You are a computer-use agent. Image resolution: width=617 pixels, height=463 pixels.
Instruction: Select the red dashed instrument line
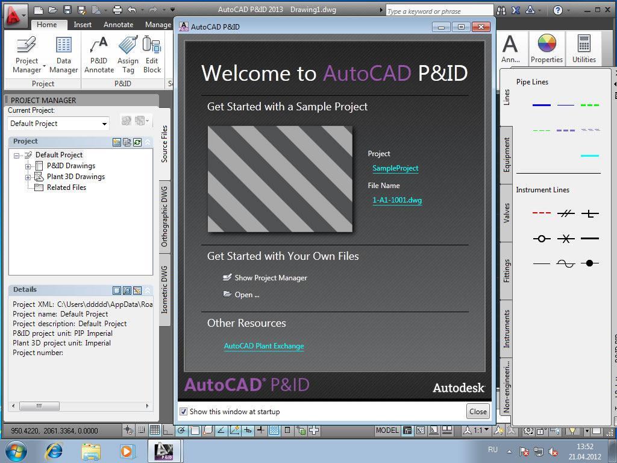click(542, 213)
